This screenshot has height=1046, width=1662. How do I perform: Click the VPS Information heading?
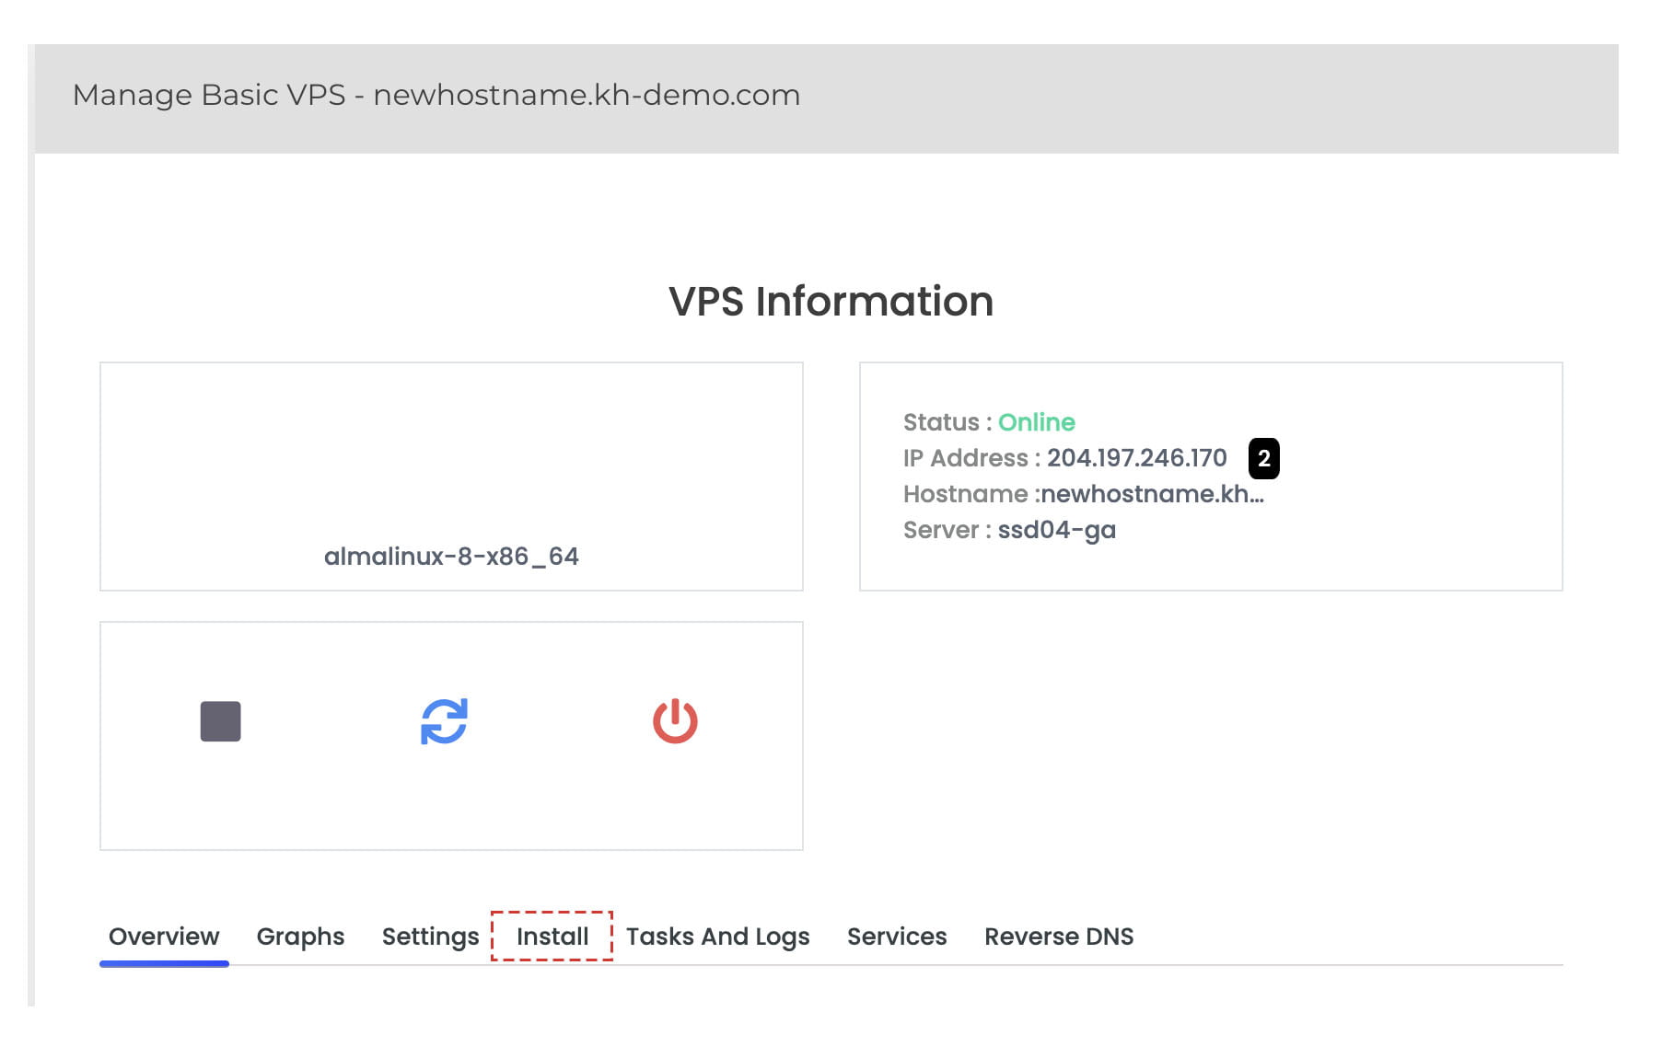pos(831,301)
